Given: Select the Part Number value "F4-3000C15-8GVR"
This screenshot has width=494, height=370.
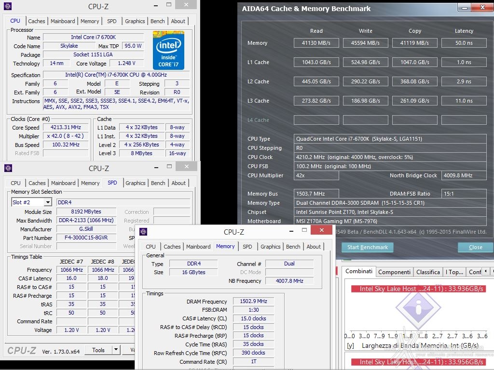Looking at the screenshot, I should tap(86, 238).
